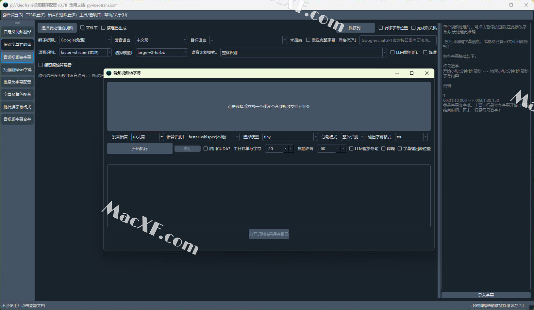This screenshot has height=310, width=534.
Task: Open the 音视频字幕合并 sidebar tool
Action: [17, 119]
